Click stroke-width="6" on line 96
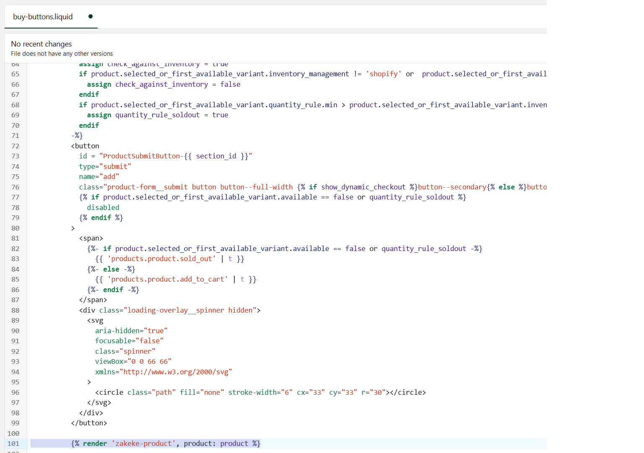The width and height of the screenshot is (644, 453). (260, 393)
